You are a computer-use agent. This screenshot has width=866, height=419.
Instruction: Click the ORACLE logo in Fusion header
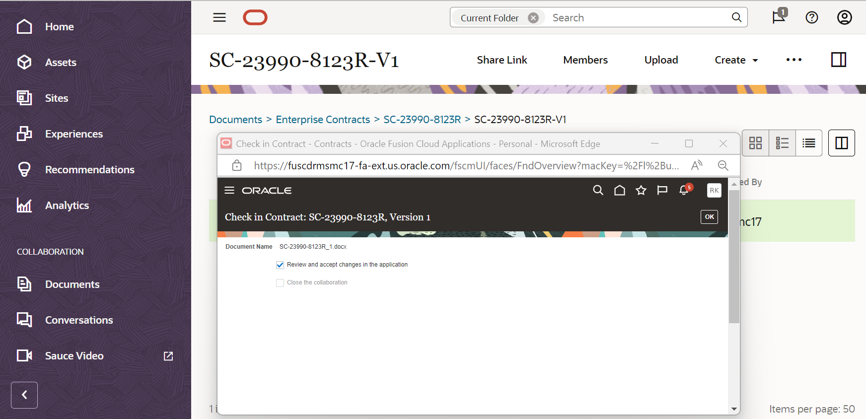tap(267, 191)
